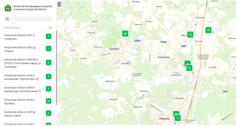Image resolution: width=237 pixels, height=126 pixels.
Task: Click the sidebar list scrollbar
Action: tap(56, 68)
